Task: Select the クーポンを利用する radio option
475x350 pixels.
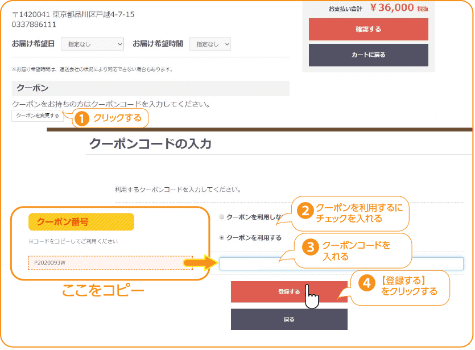Action: click(x=222, y=238)
